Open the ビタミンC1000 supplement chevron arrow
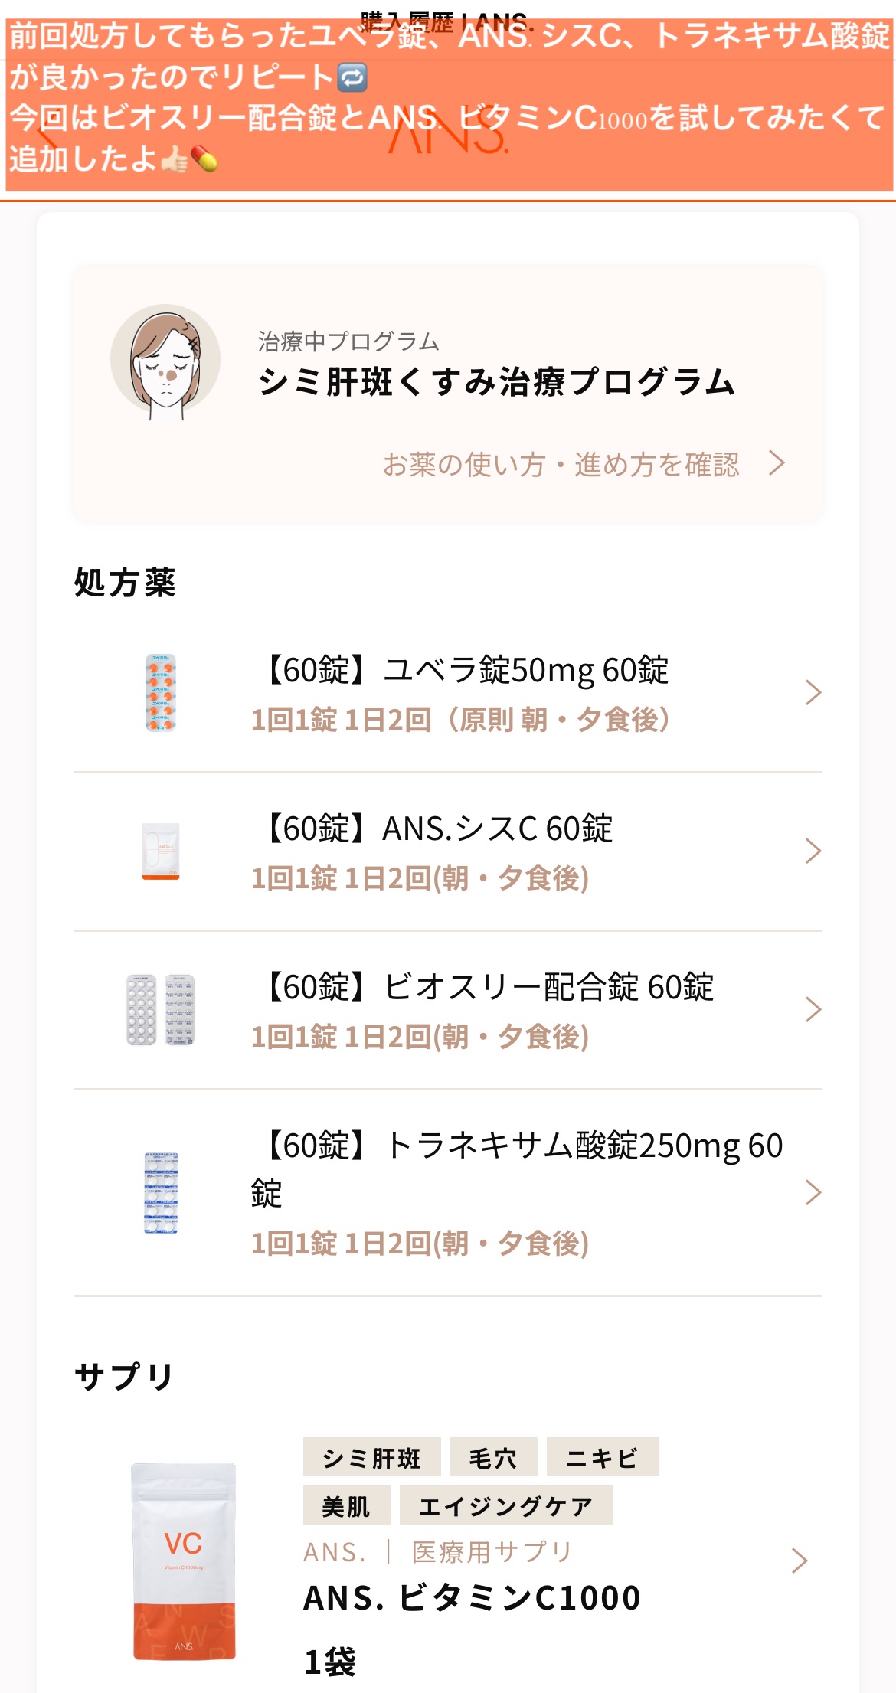This screenshot has width=896, height=1693. pos(799,1561)
